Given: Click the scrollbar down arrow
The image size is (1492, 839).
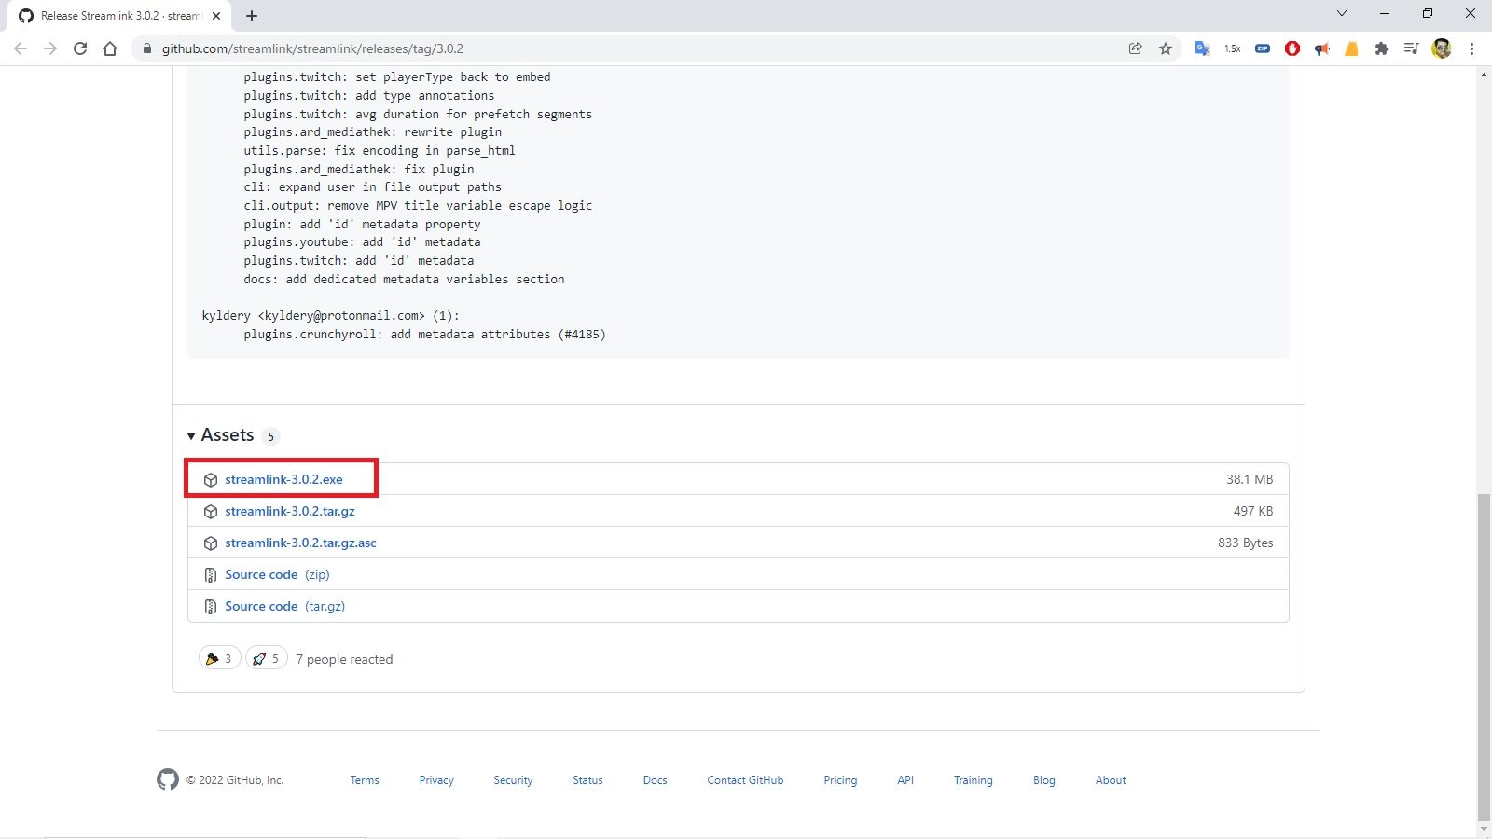Looking at the screenshot, I should (x=1484, y=829).
